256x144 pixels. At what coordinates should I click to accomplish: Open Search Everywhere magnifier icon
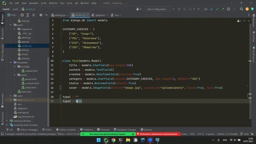[241, 9]
